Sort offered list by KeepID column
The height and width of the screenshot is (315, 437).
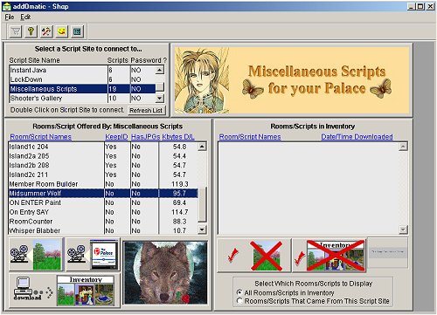pos(116,136)
